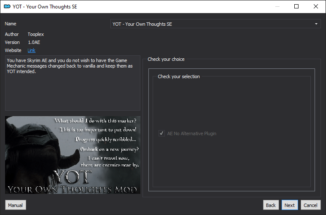Proceed with the Next button
The width and height of the screenshot is (326, 215).
coord(290,205)
